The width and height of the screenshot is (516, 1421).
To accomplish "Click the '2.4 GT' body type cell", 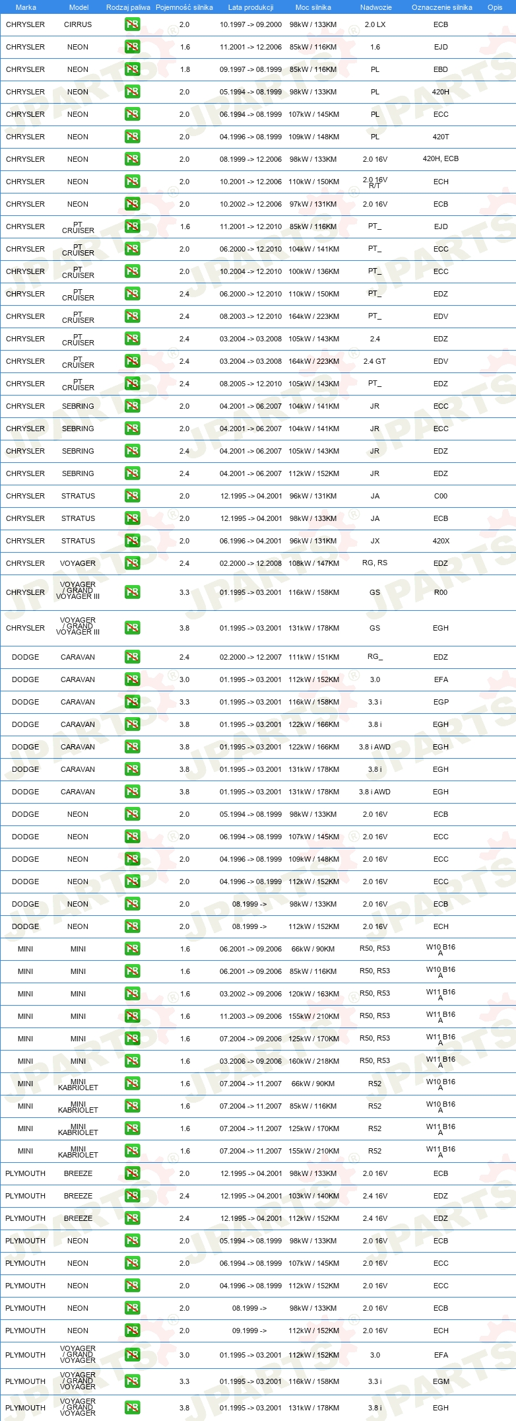I will (374, 361).
